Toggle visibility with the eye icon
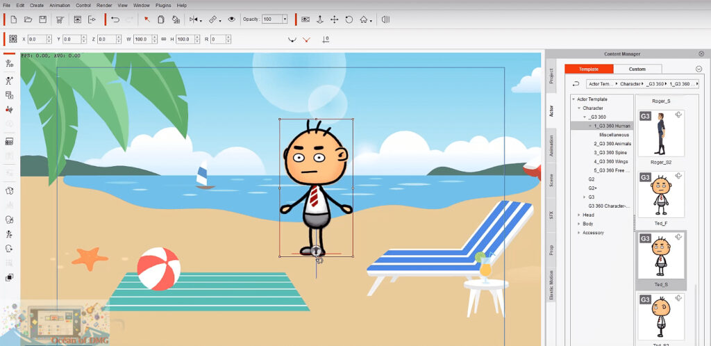The width and height of the screenshot is (711, 346). [x=232, y=19]
